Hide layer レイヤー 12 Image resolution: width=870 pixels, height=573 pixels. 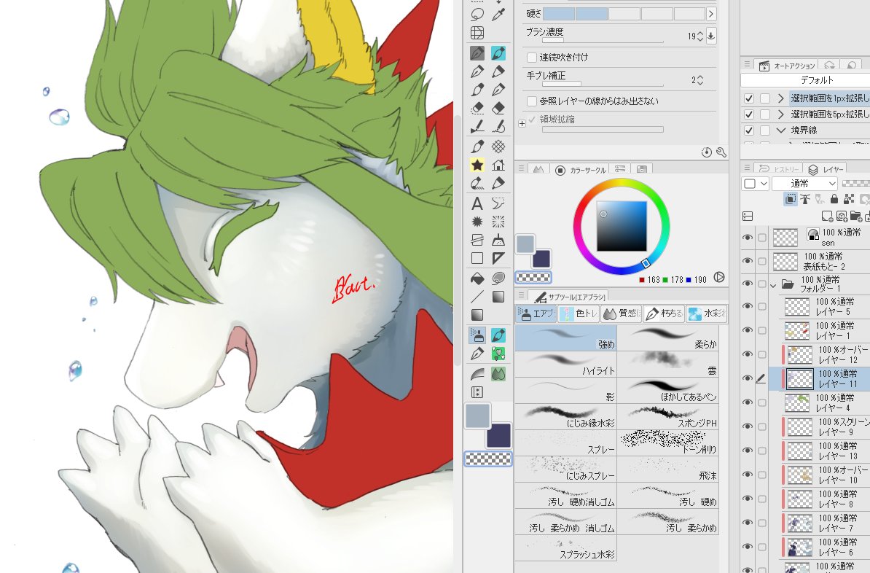748,354
